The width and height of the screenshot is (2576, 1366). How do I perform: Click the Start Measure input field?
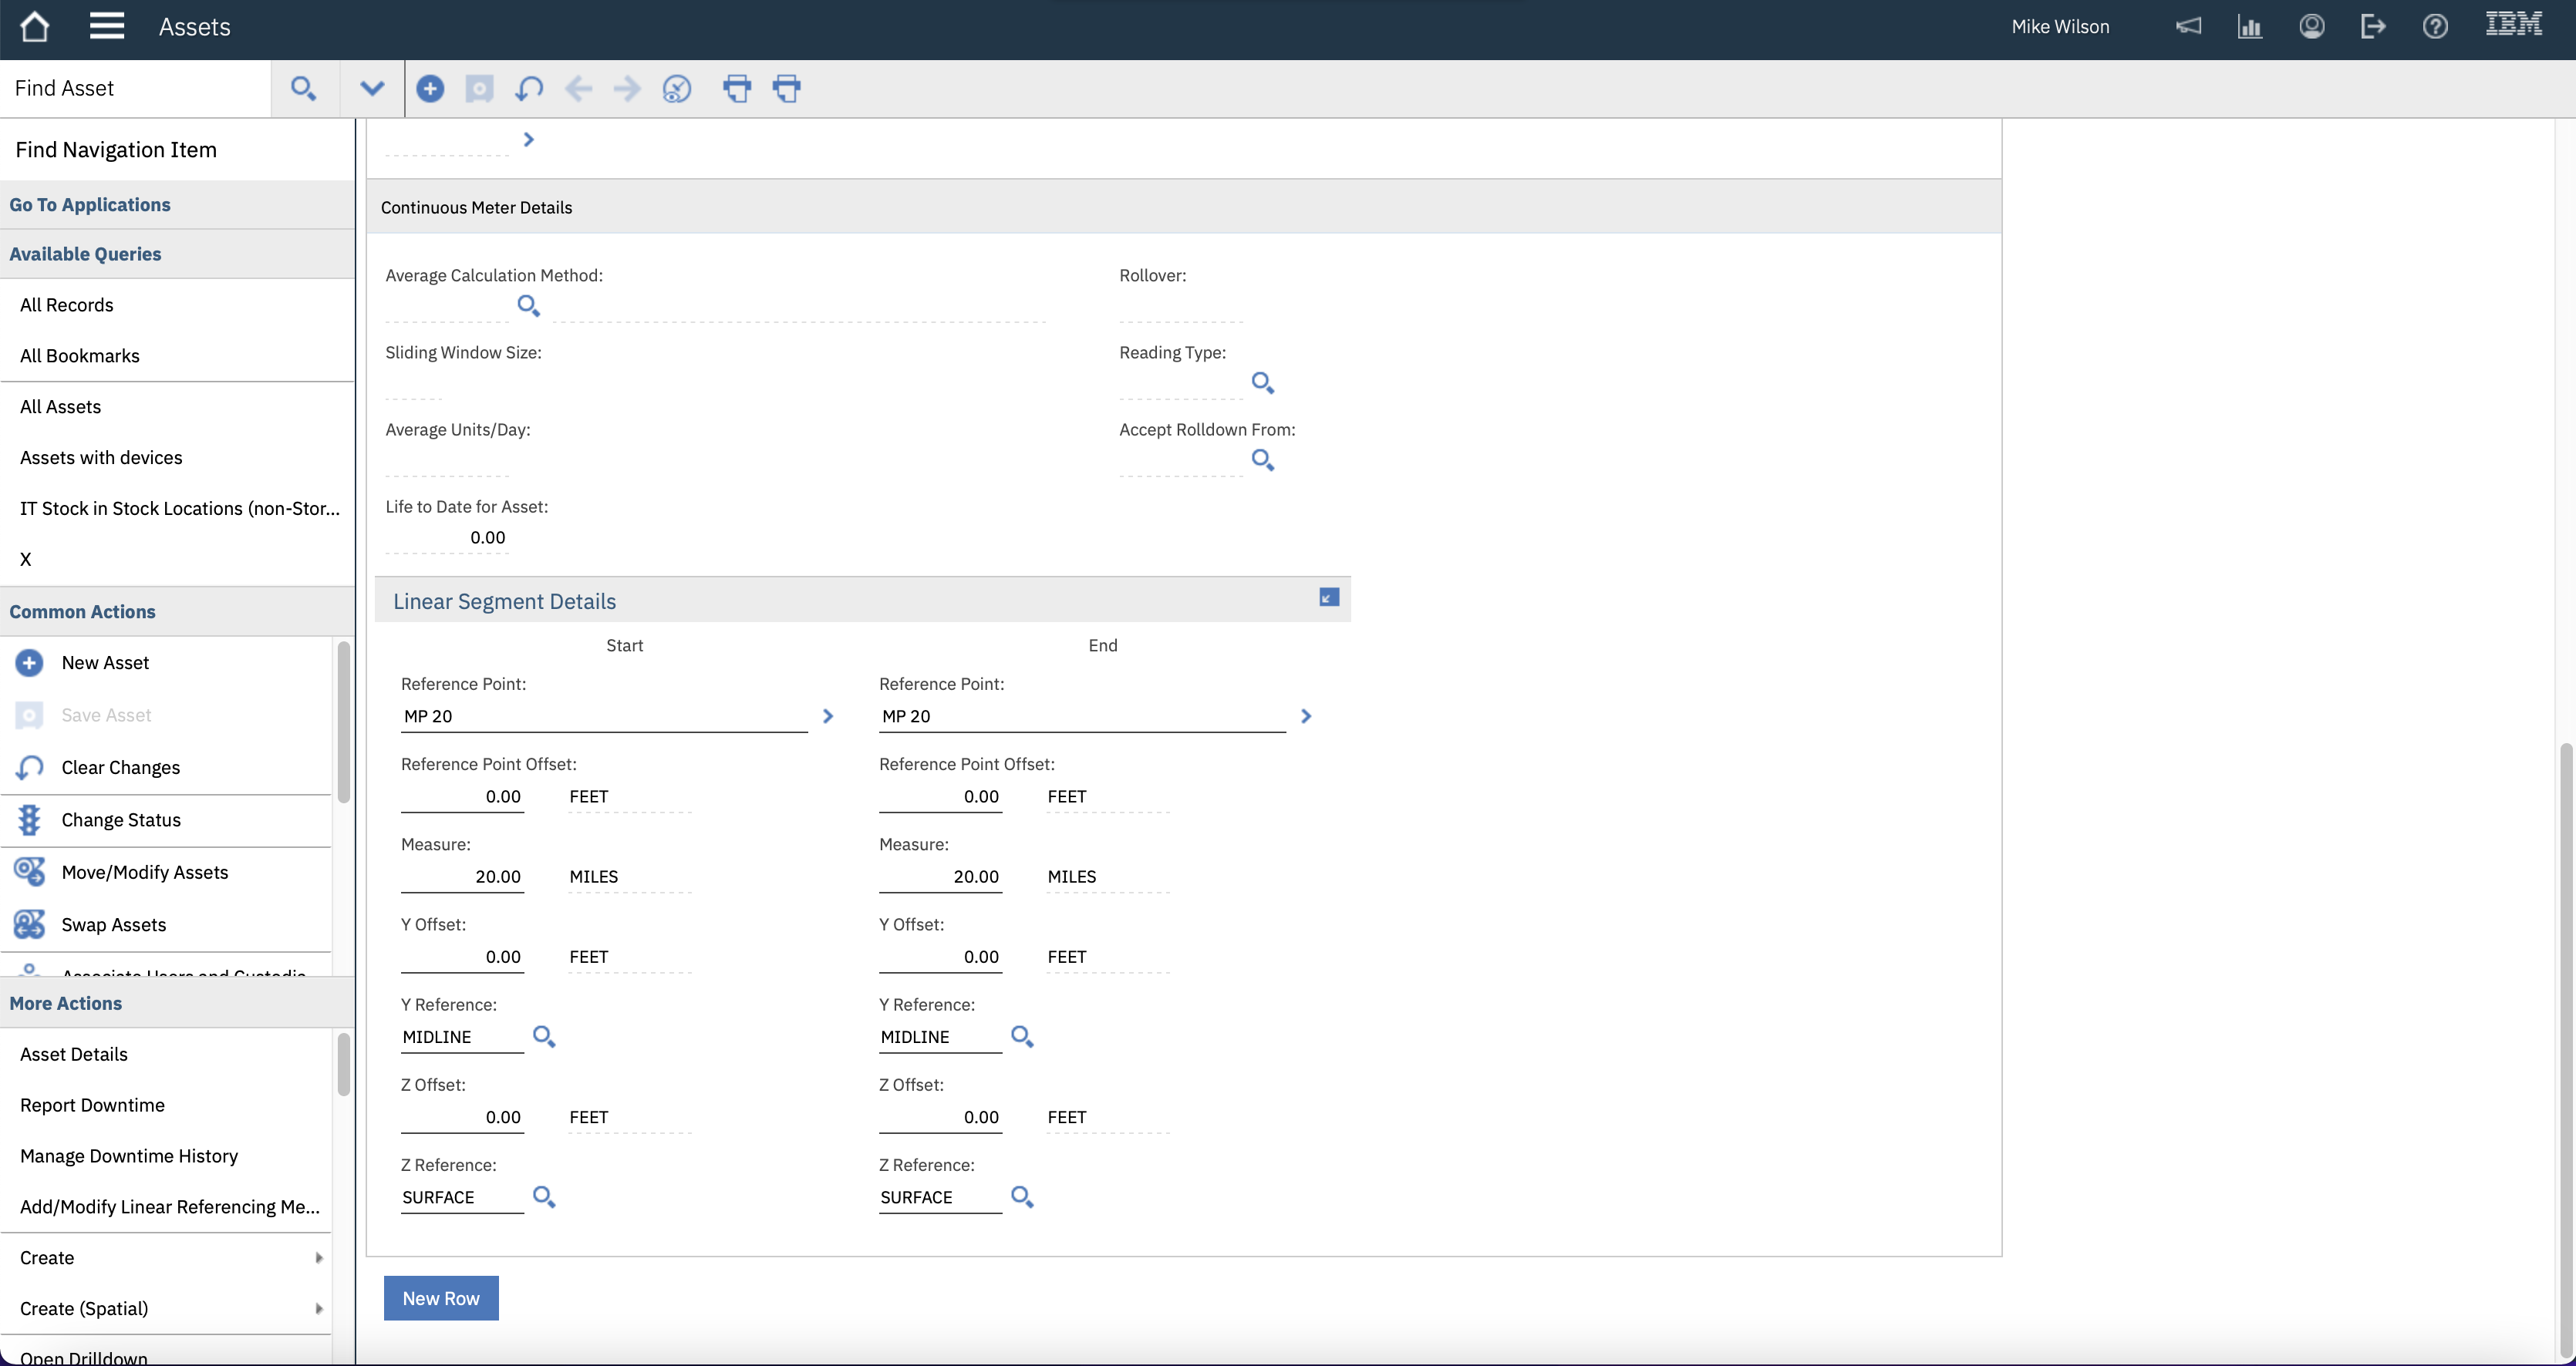(462, 876)
